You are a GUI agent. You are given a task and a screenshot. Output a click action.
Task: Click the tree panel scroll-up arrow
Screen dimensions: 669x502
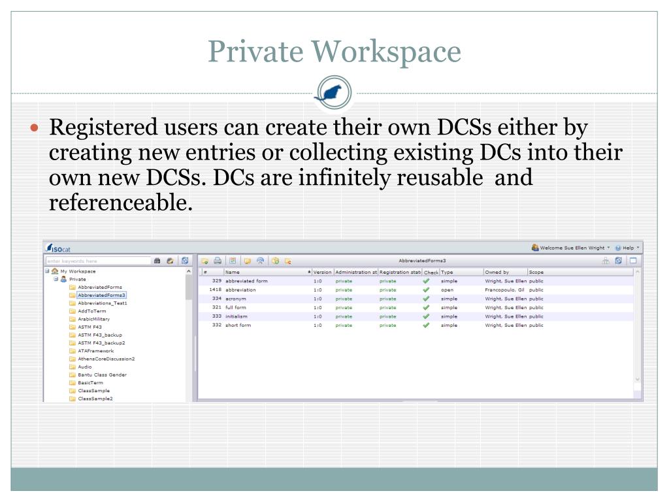(x=189, y=271)
